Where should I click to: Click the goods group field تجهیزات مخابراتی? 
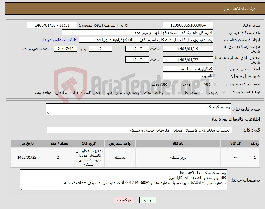139,130
